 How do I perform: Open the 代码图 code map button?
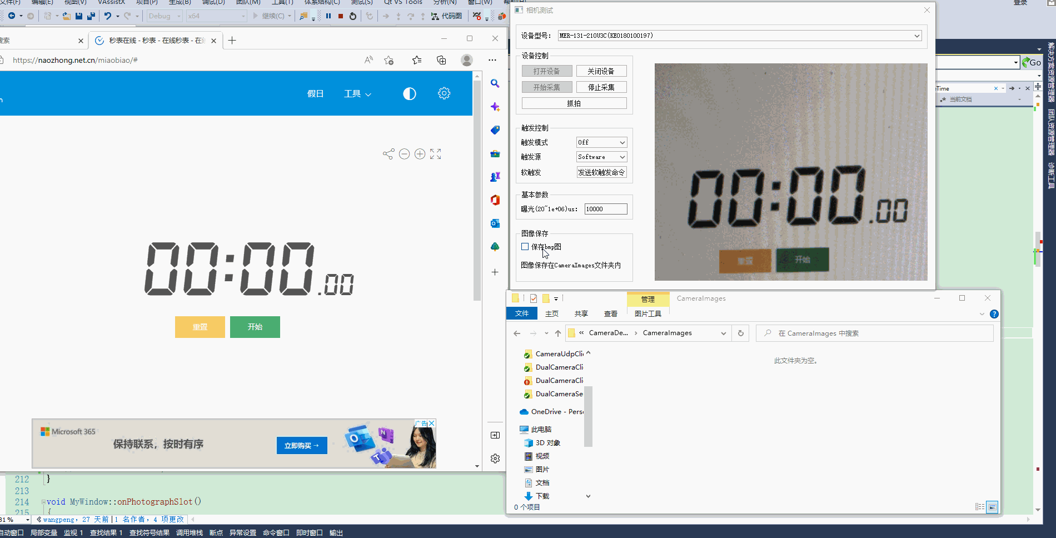click(x=447, y=16)
